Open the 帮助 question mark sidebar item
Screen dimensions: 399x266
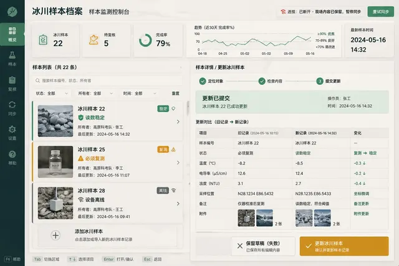(x=12, y=158)
